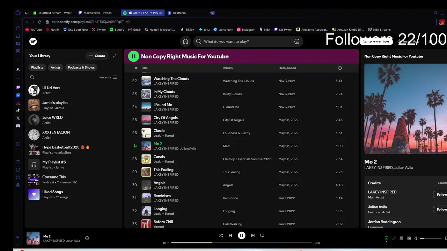This screenshot has height=251, width=447.
Task: Open NBA Streams bookmark
Action: (379, 30)
